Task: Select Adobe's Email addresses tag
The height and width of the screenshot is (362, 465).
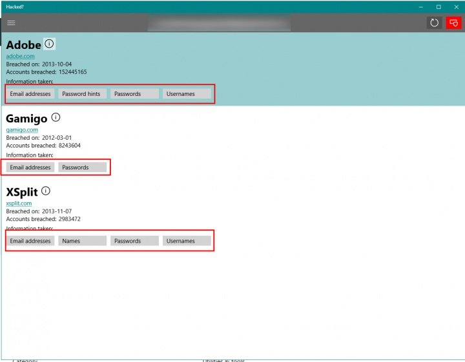Action: tap(30, 94)
